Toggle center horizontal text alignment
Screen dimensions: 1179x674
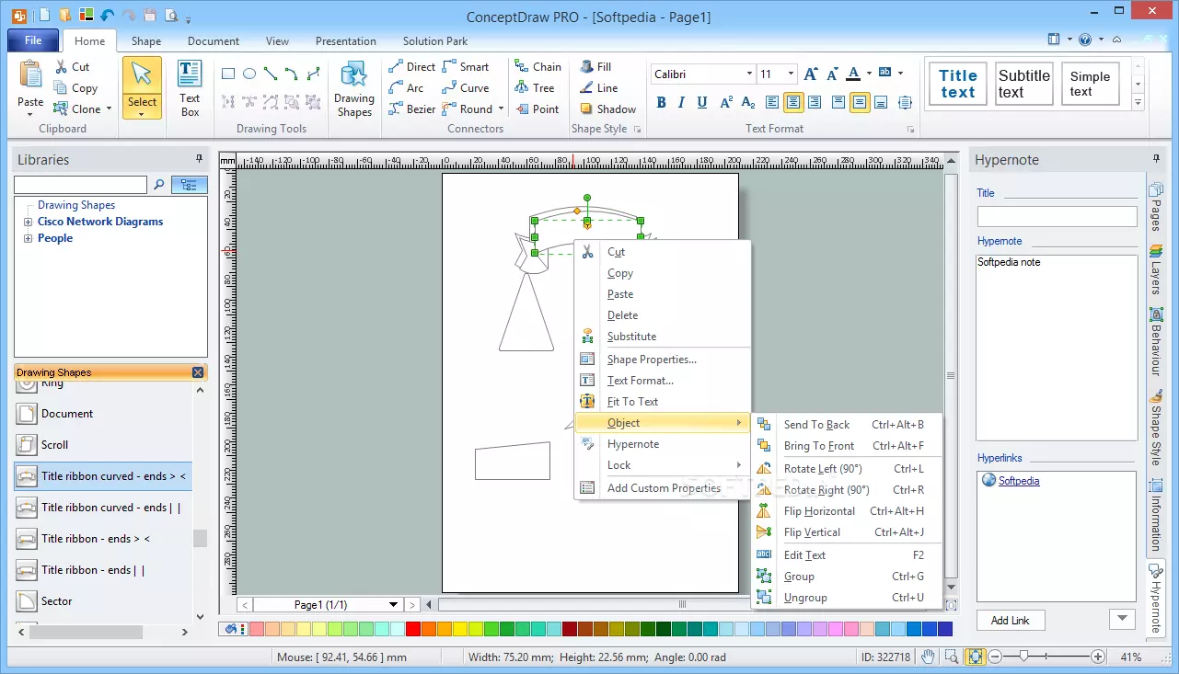[x=793, y=102]
